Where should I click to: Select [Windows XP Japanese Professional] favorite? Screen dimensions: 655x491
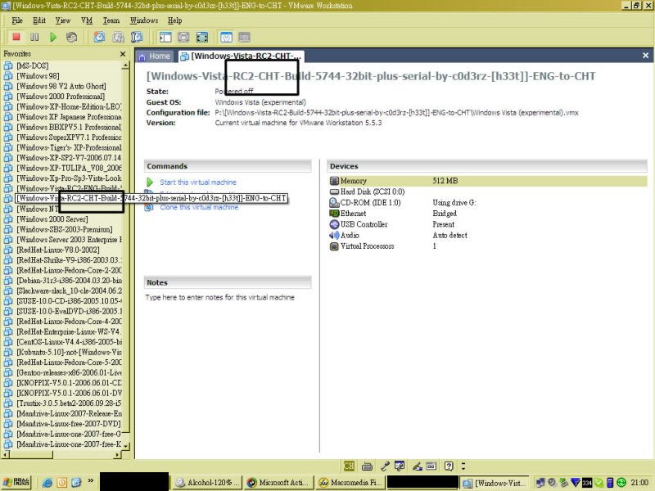tap(69, 117)
